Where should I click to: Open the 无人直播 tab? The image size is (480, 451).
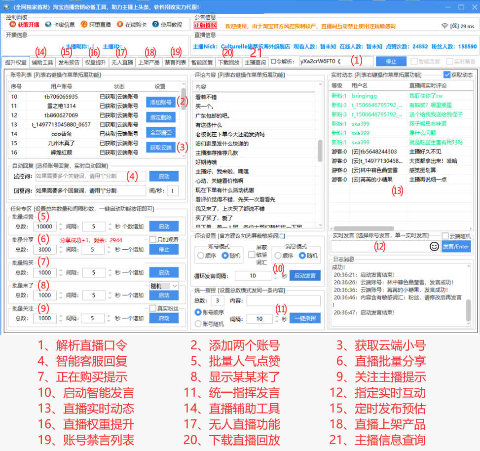click(122, 63)
